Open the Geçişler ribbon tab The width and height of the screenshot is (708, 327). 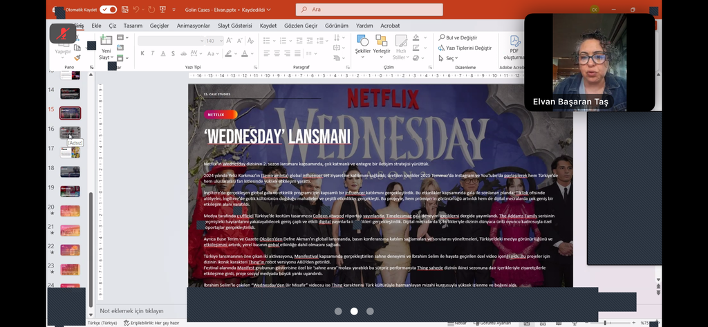pyautogui.click(x=159, y=26)
